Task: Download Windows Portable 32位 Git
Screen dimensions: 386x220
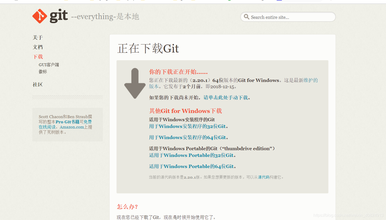Action: pos(191,155)
